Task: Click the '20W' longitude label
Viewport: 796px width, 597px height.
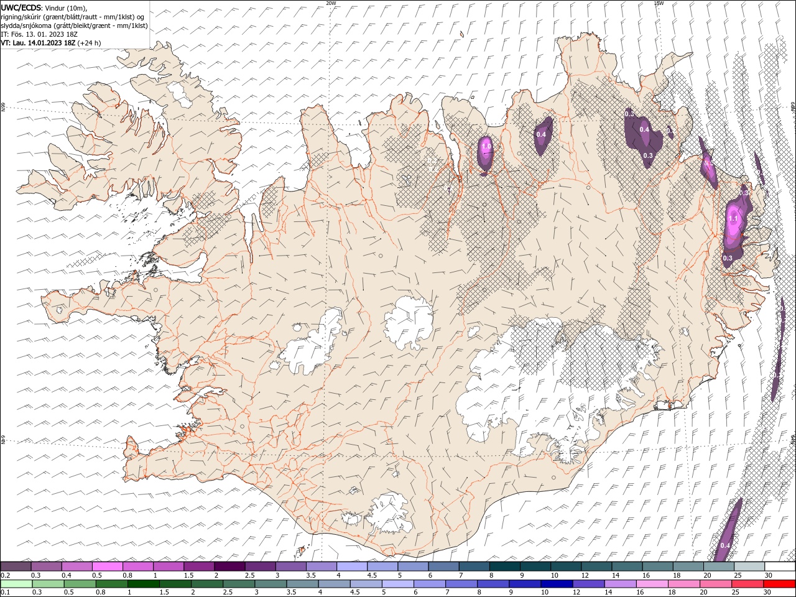Action: [331, 3]
